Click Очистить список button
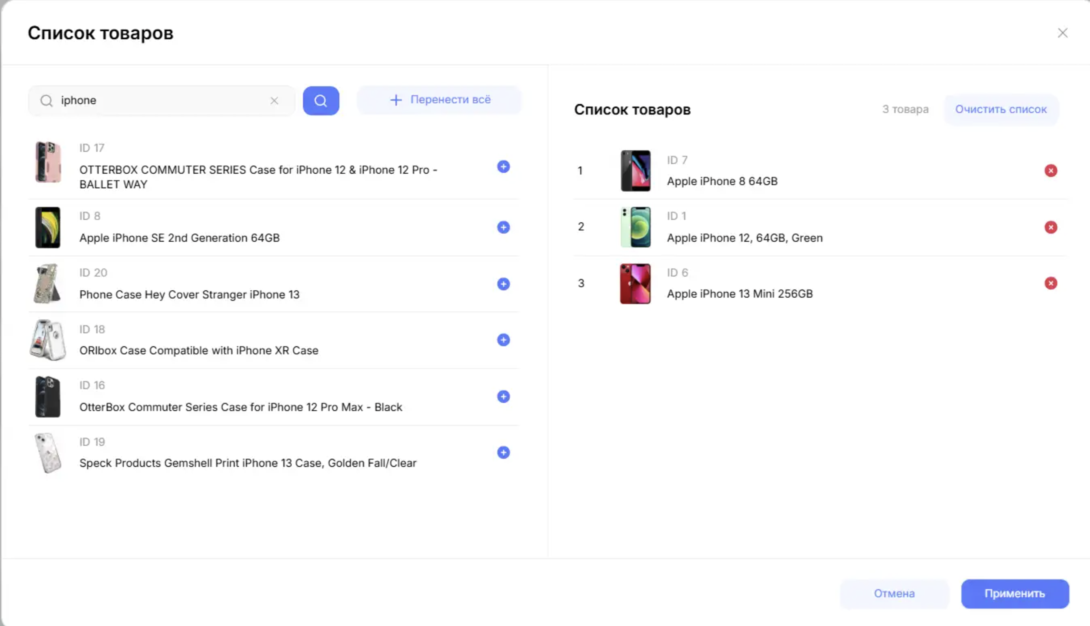The height and width of the screenshot is (626, 1090). point(1000,109)
